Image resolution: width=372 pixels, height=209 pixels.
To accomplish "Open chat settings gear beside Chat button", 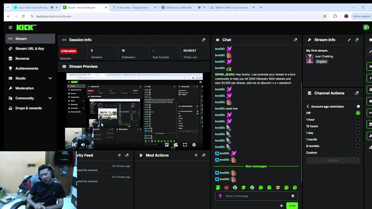I will pyautogui.click(x=281, y=206).
